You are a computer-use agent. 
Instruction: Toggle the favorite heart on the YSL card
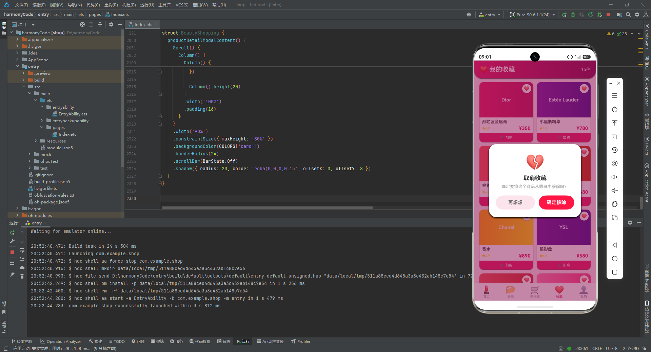[584, 216]
